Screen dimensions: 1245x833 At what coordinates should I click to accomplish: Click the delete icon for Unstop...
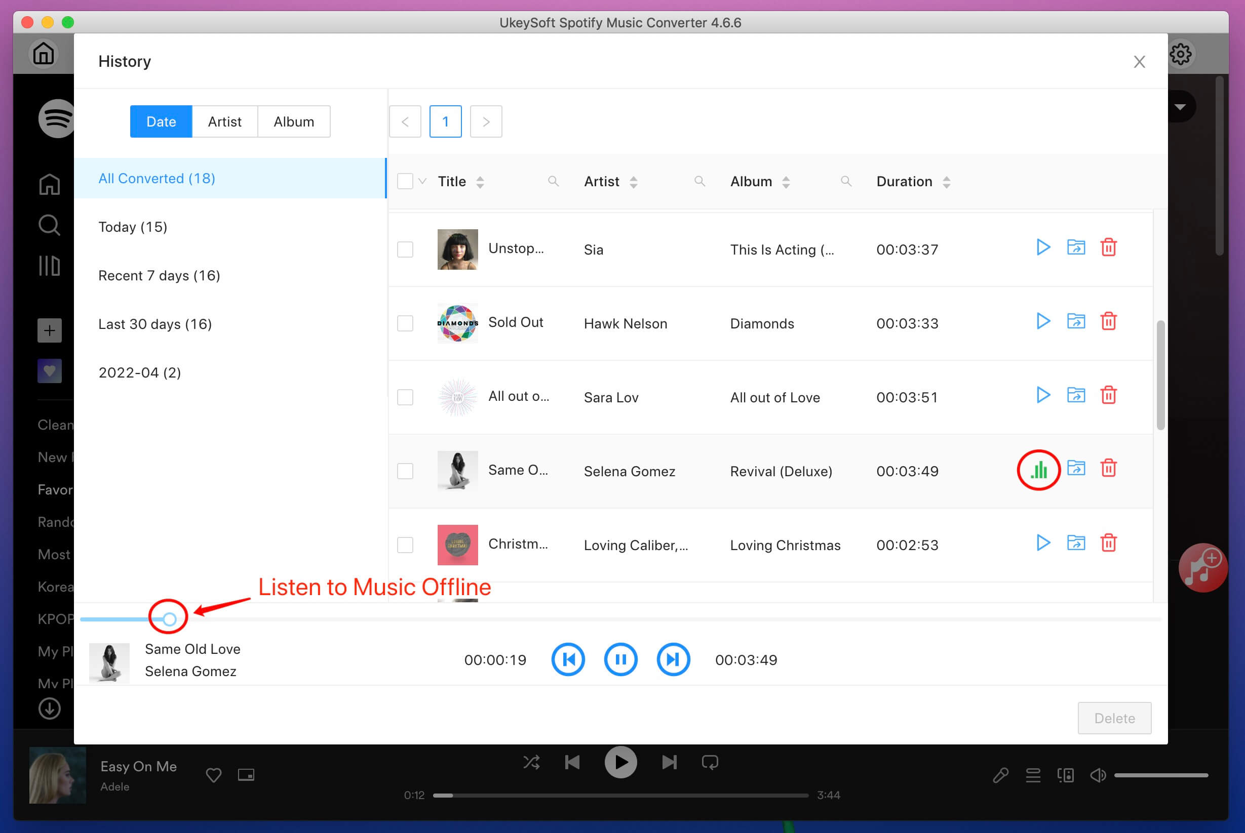point(1109,247)
